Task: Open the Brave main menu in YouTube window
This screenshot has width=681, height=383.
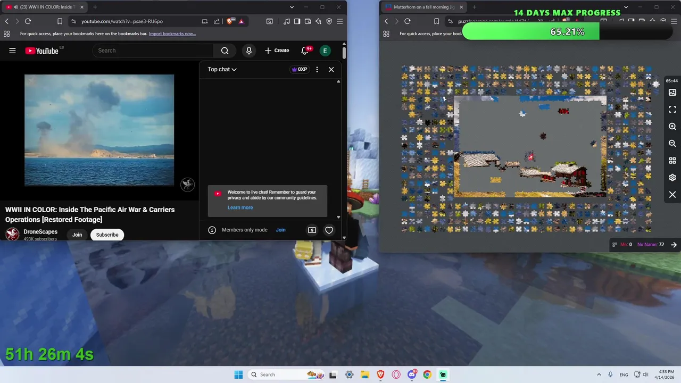Action: [339, 21]
